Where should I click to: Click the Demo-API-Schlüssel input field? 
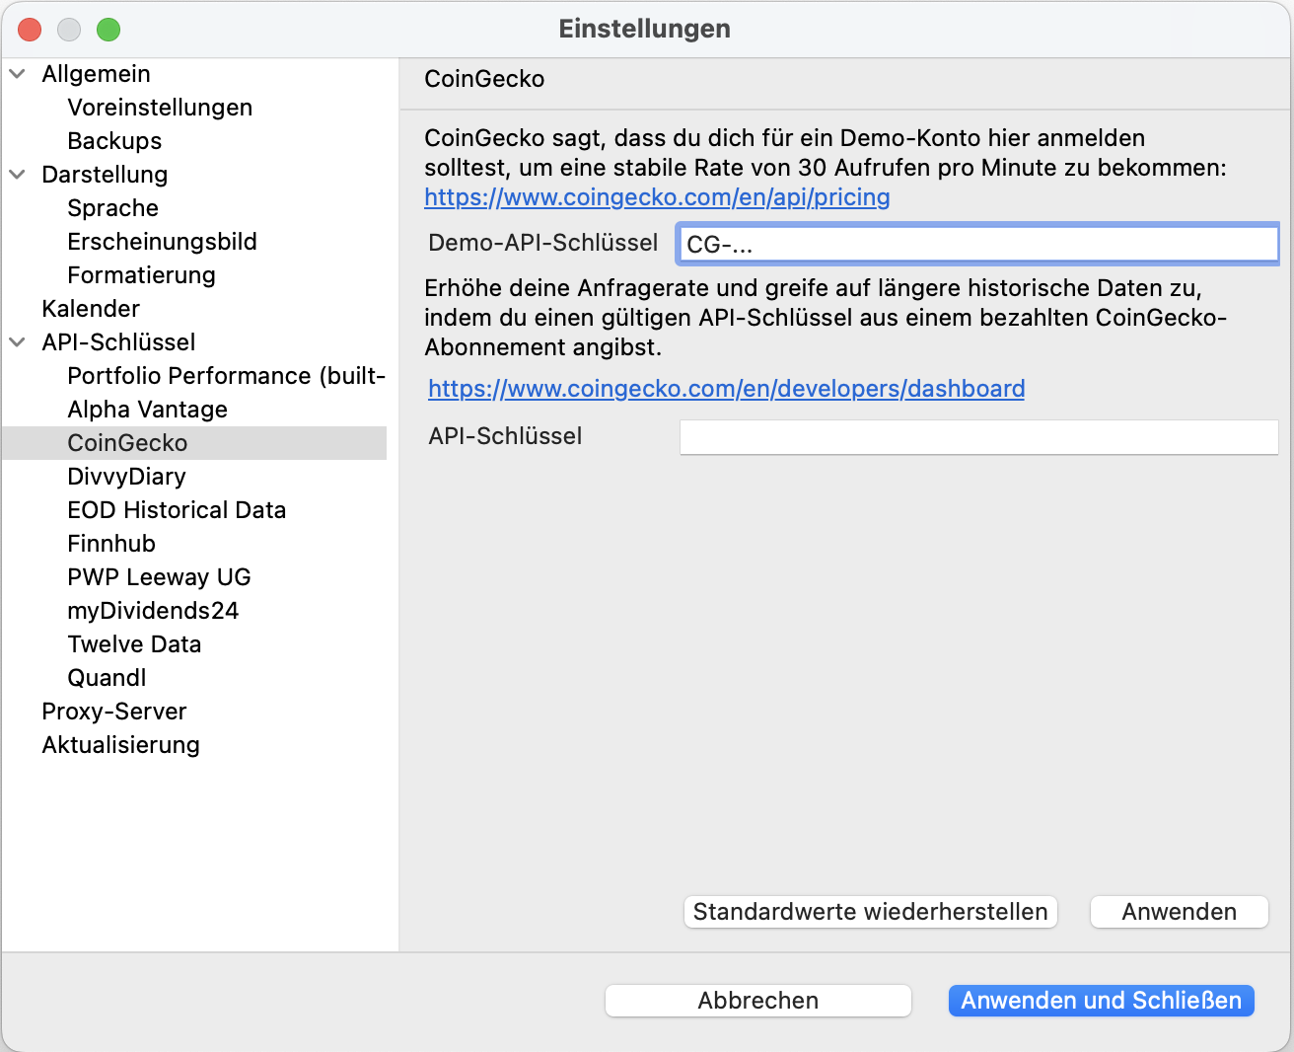(x=977, y=244)
